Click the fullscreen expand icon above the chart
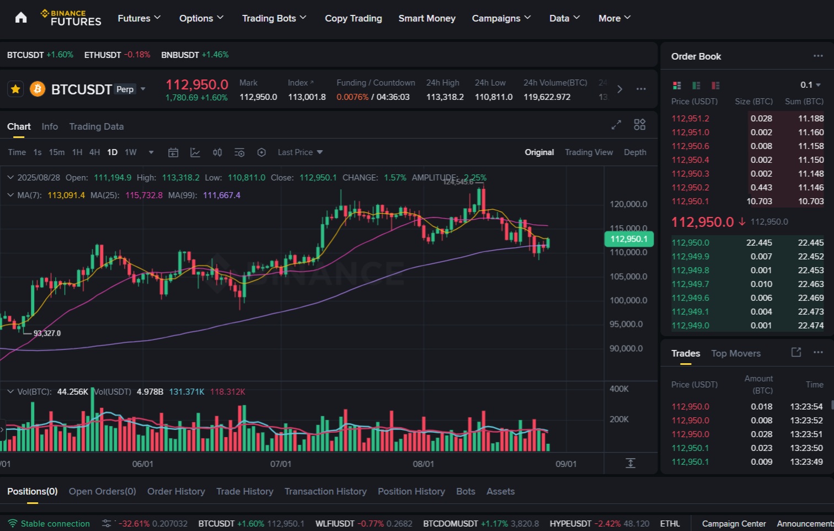The image size is (834, 531). click(x=616, y=125)
